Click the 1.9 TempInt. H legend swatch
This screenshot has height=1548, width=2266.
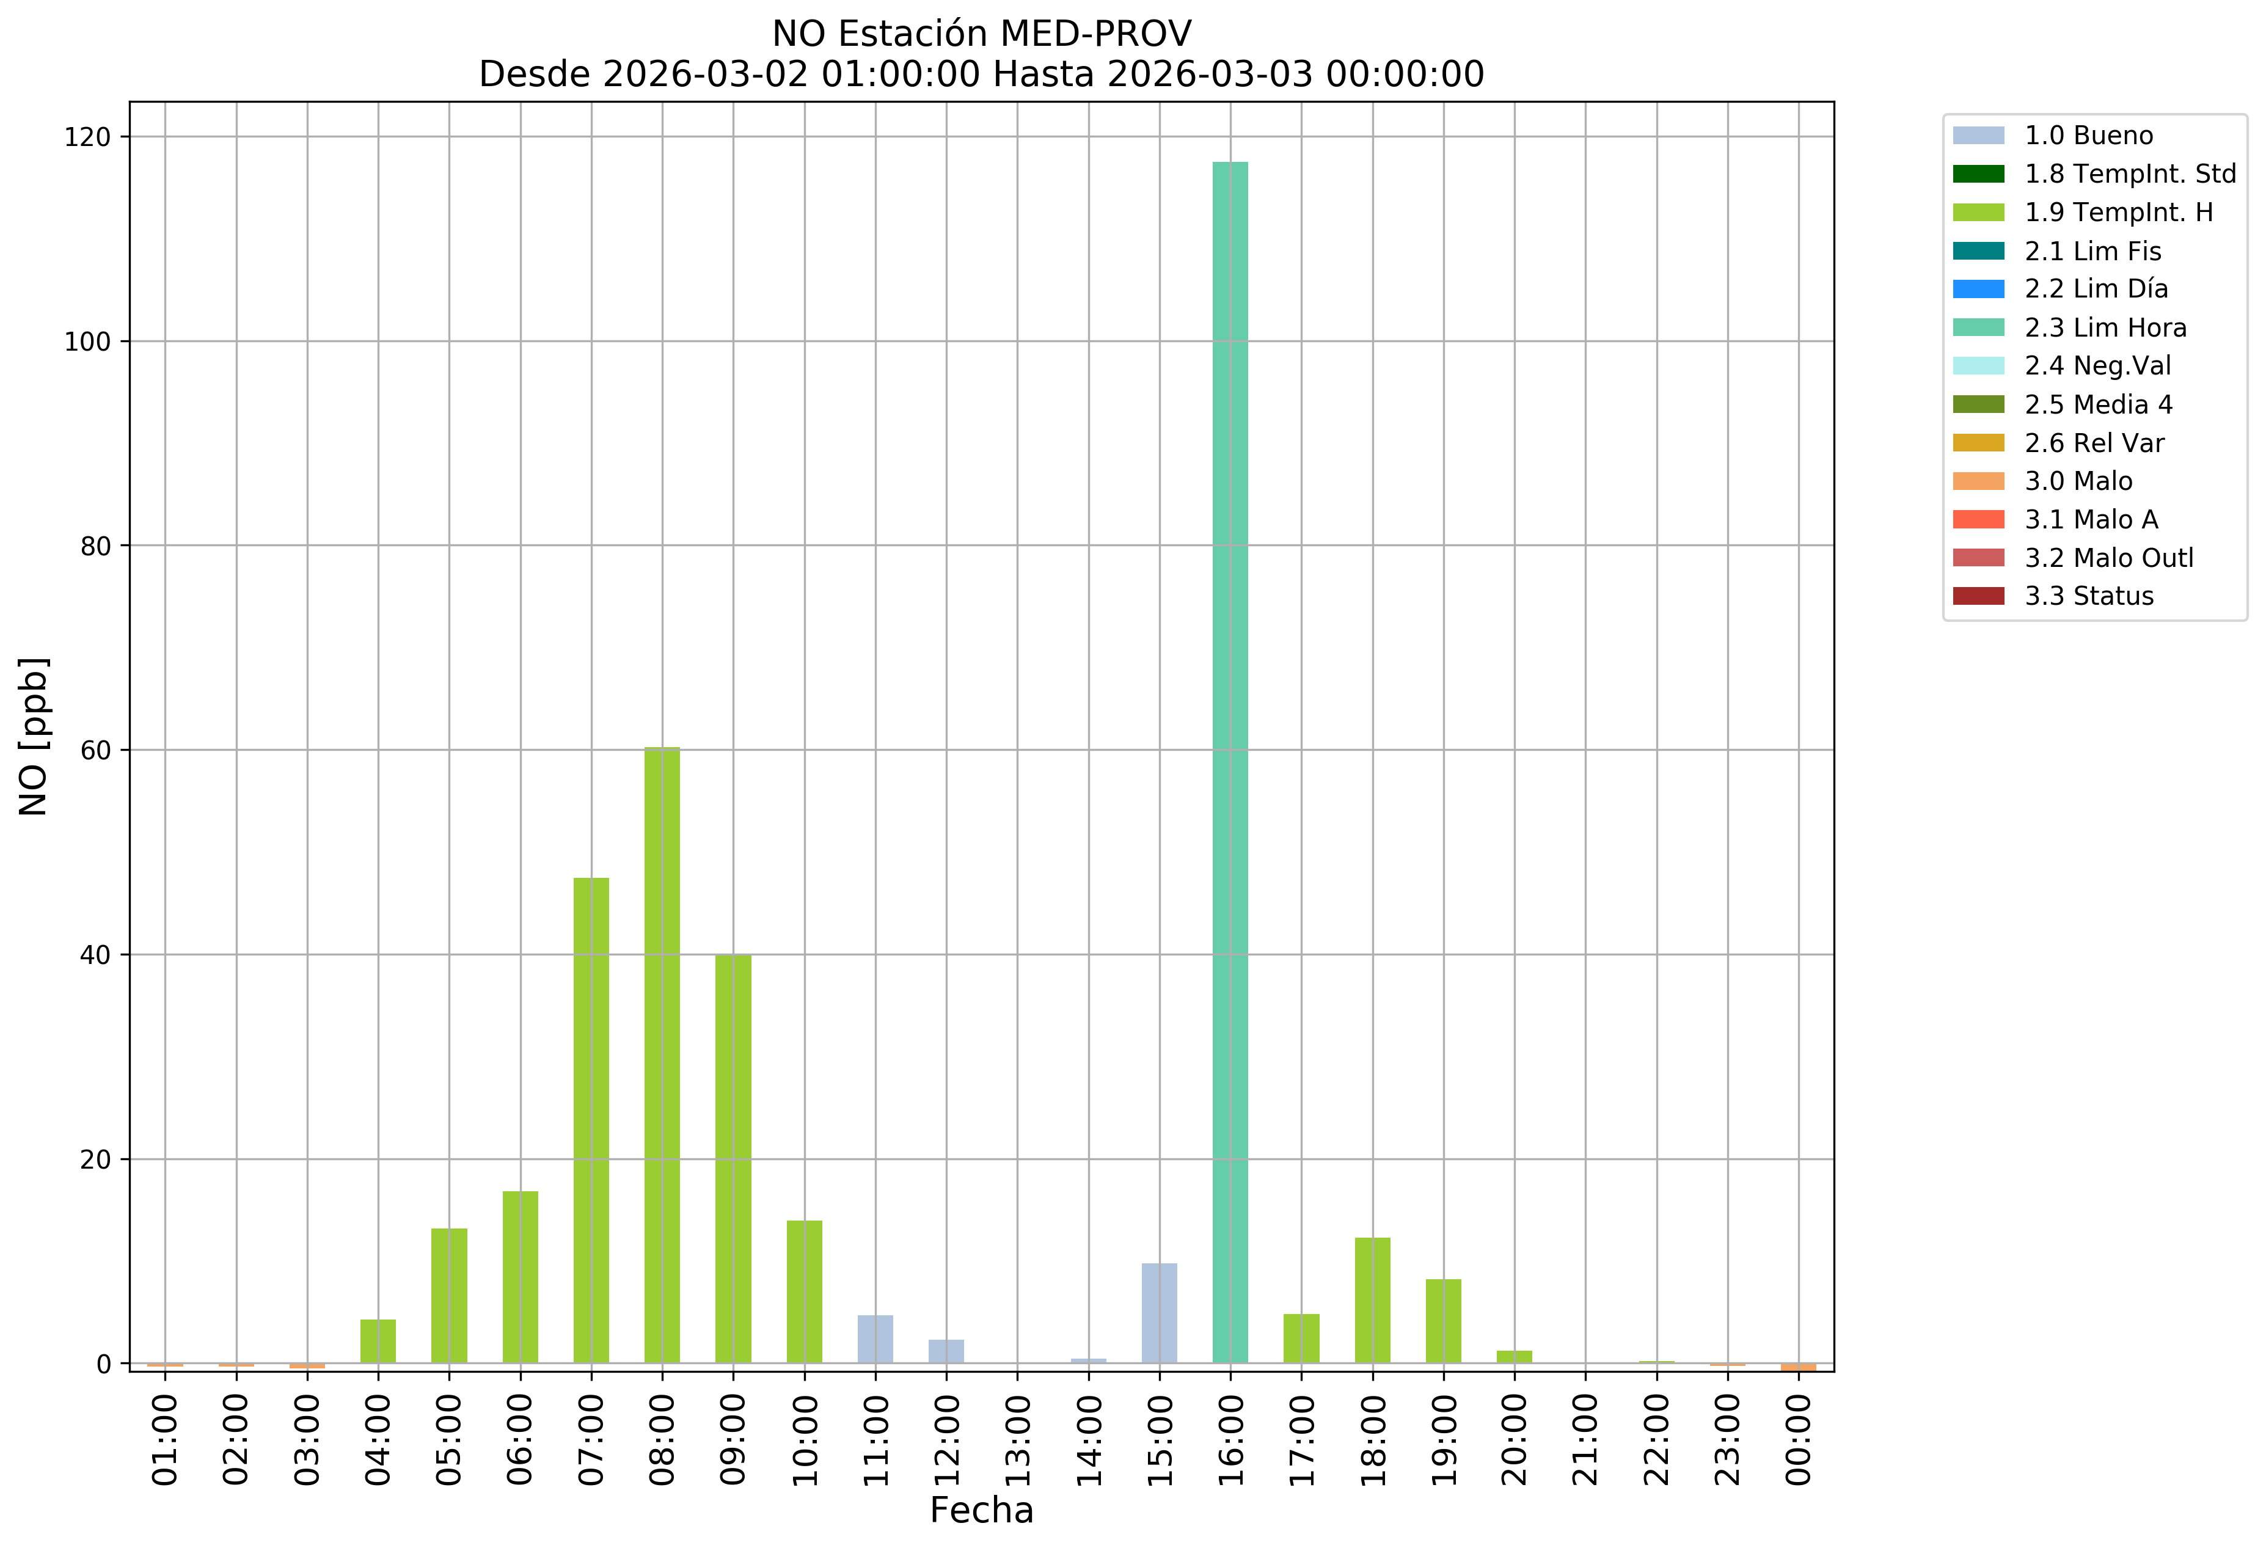point(1978,213)
